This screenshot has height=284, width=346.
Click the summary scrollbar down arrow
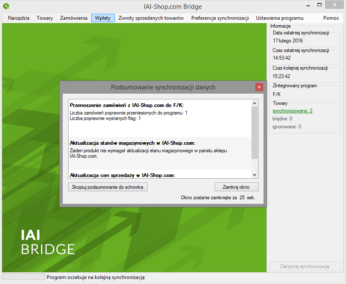254,175
